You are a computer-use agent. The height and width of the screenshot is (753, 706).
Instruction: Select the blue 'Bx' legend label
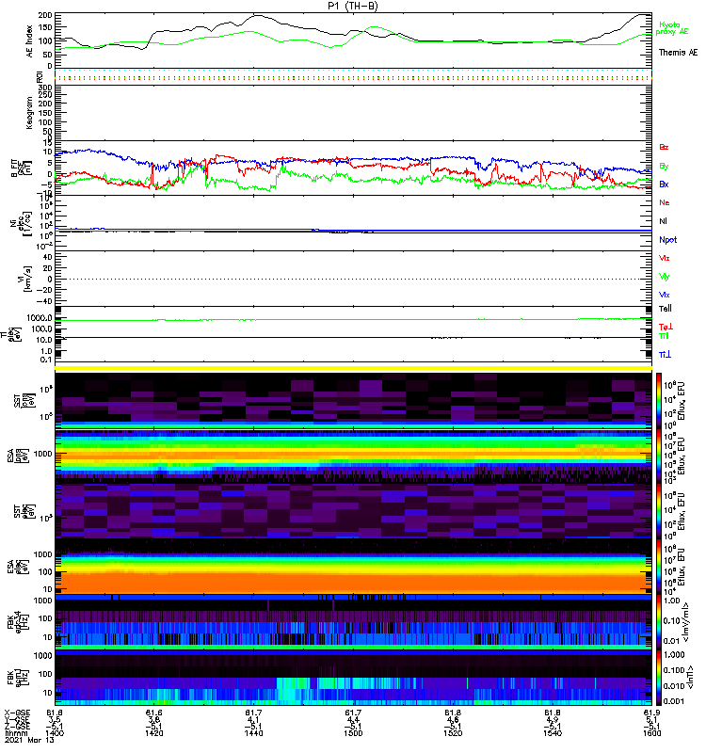coord(664,184)
